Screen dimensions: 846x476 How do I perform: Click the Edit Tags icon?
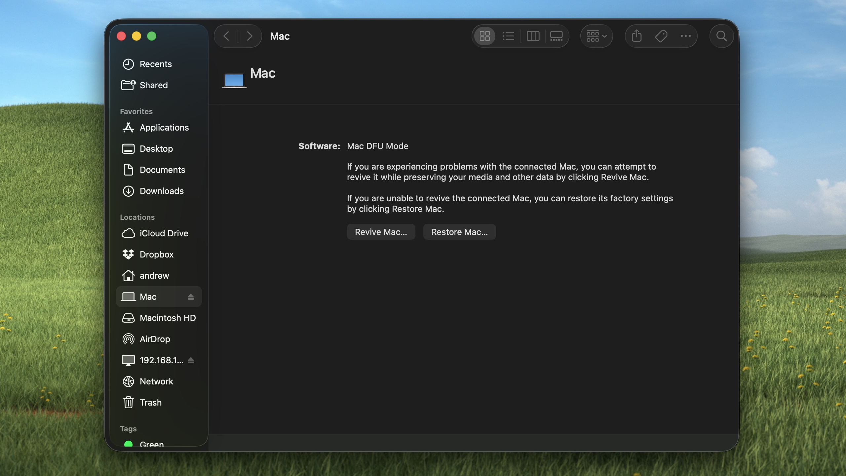click(661, 36)
